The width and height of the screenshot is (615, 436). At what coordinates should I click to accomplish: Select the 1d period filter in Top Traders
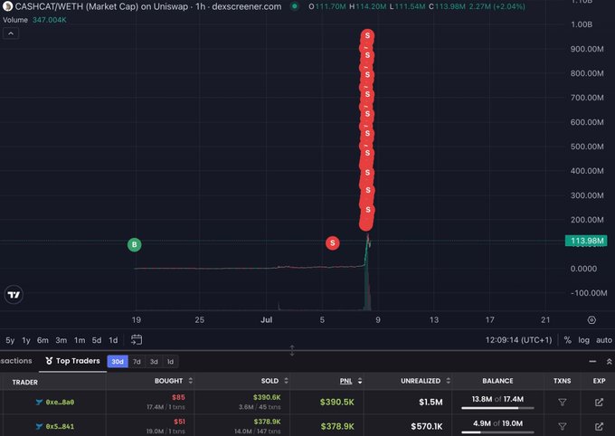tap(170, 362)
